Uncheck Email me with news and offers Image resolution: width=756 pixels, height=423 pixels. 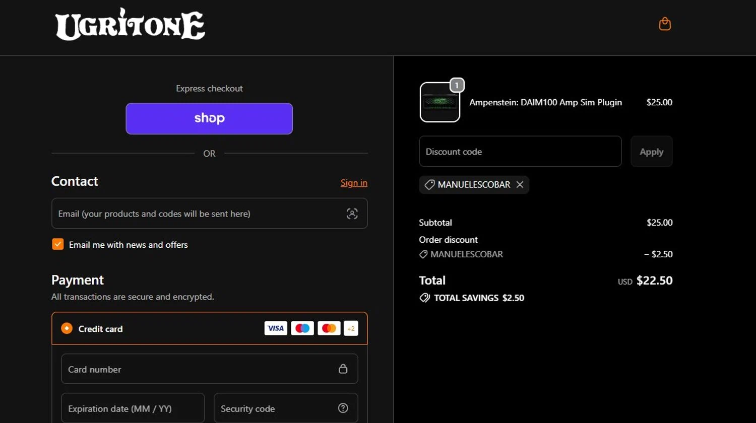[x=58, y=244]
